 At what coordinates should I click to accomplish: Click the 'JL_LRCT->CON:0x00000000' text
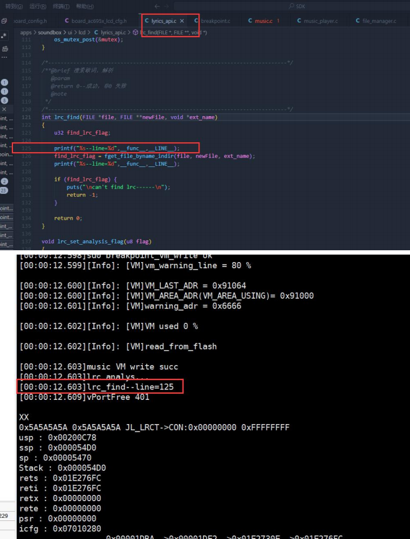click(181, 427)
